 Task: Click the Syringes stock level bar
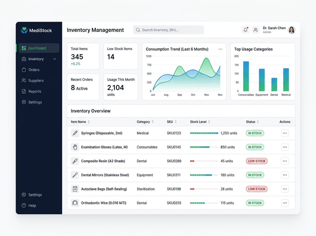[204, 133]
